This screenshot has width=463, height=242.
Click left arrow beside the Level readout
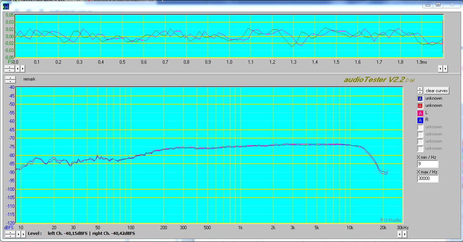click(18, 234)
